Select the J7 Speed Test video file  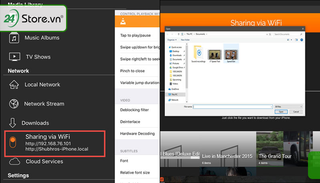tap(215, 56)
